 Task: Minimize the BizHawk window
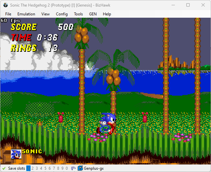click(x=173, y=5)
